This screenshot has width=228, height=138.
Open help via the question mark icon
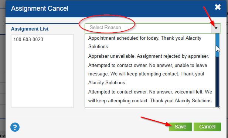click(15, 127)
